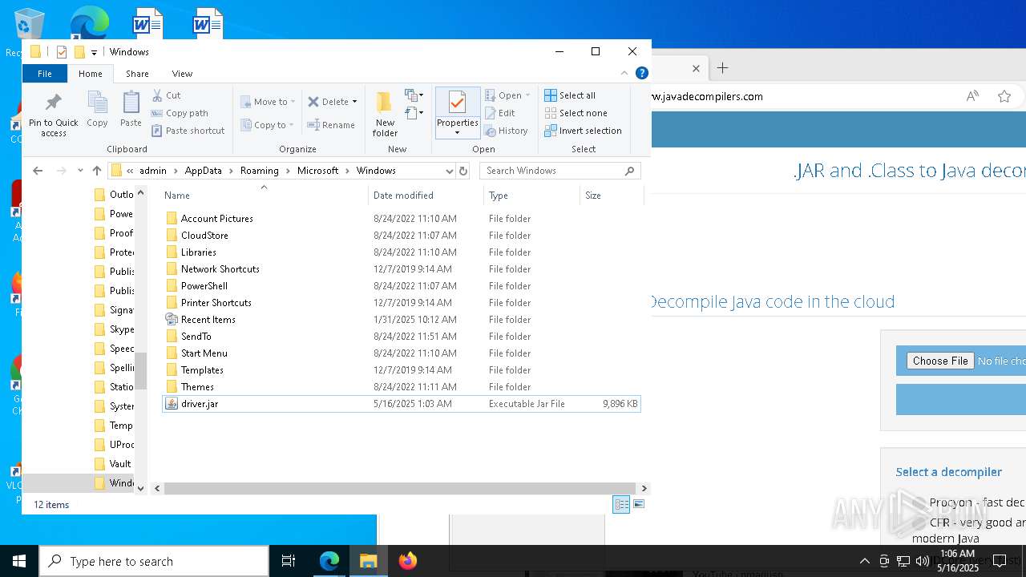Collapse the ribbon chevron
Screen dimensions: 1026x577
coord(624,73)
